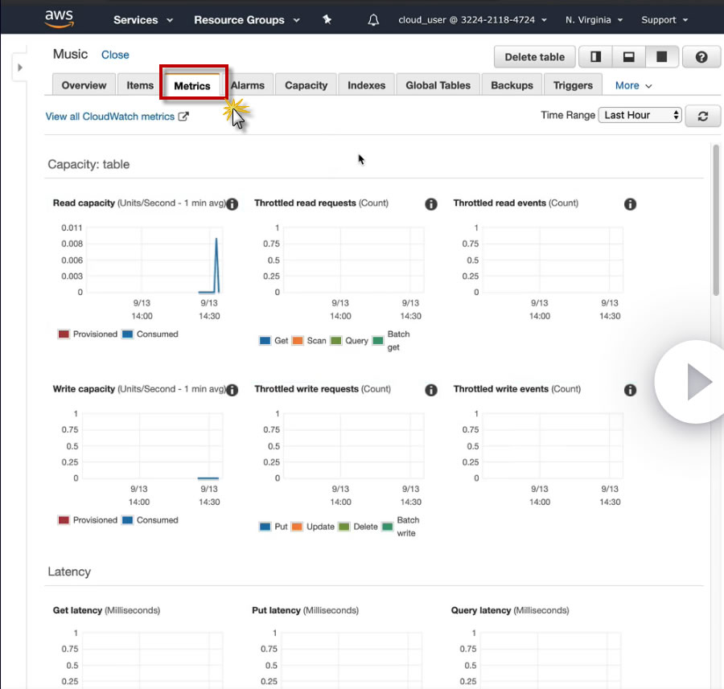Open View all CloudWatch metrics link

110,117
